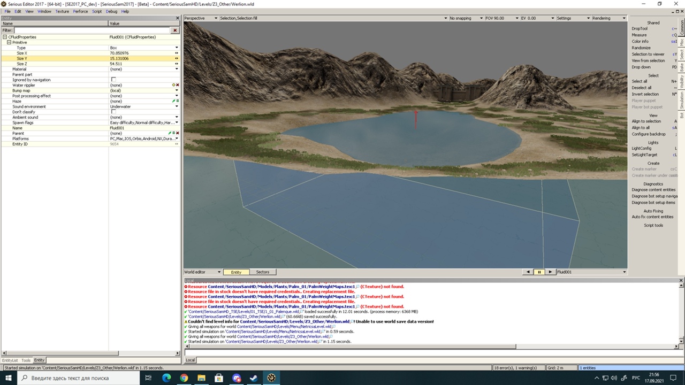The height and width of the screenshot is (385, 685).
Task: Open the viewport Settings dropdown
Action: coord(573,18)
